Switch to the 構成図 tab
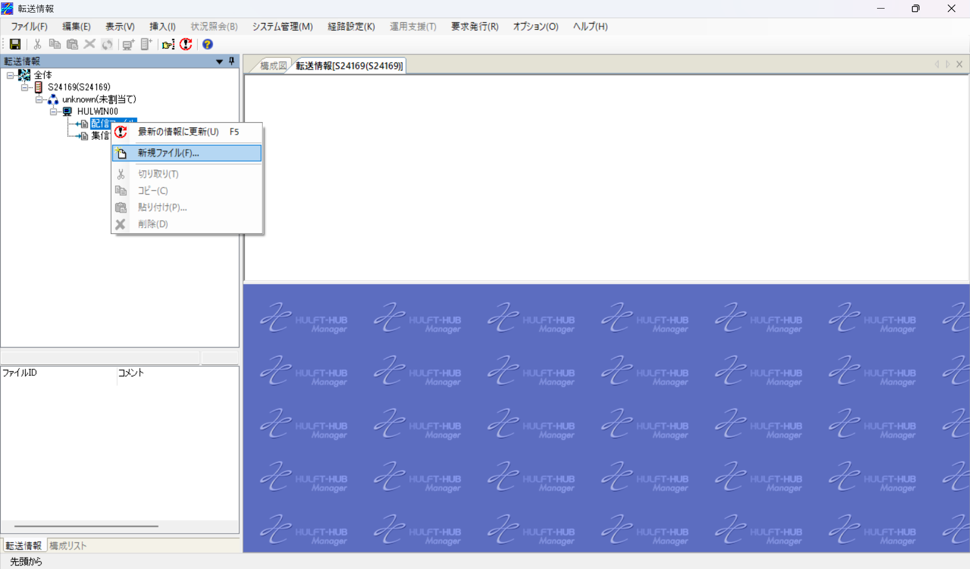The height and width of the screenshot is (569, 970). coord(273,66)
